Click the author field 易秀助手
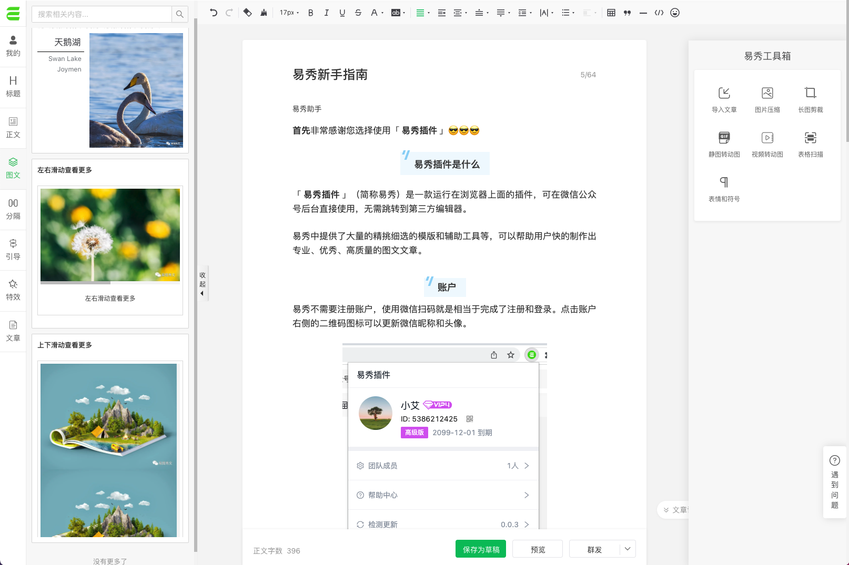849x565 pixels. coord(307,109)
